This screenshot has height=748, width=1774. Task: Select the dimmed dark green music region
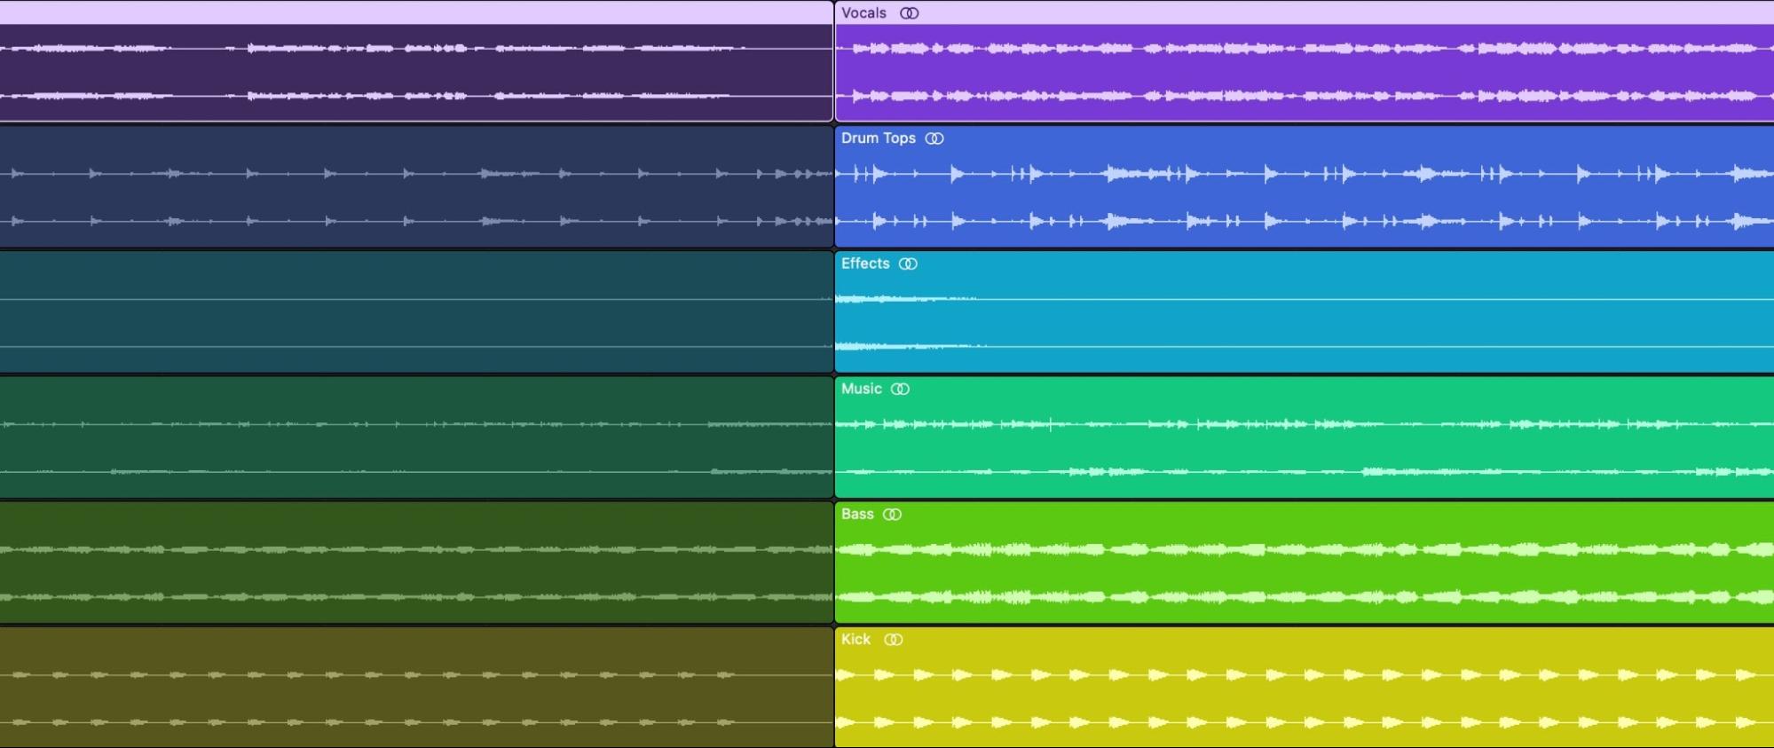416,437
